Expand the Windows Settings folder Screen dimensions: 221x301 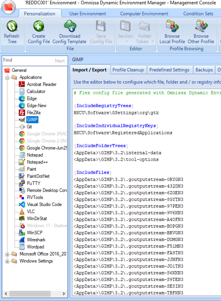click(7, 261)
